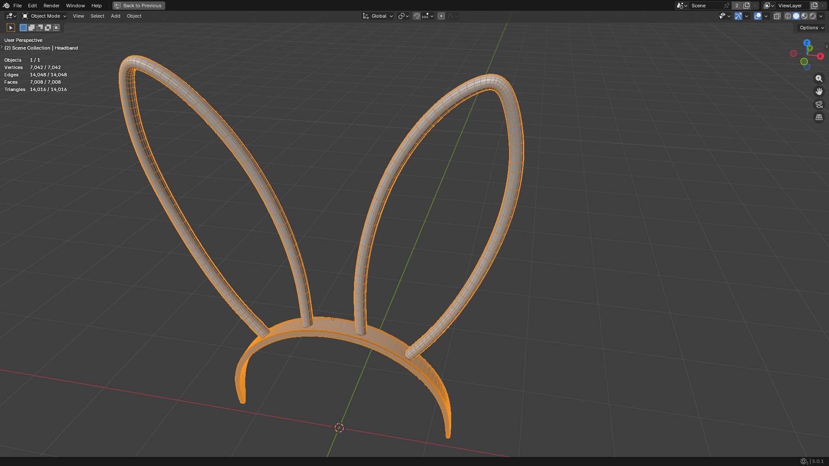
Task: Open the gizmos options arrow
Action: [x=747, y=16]
